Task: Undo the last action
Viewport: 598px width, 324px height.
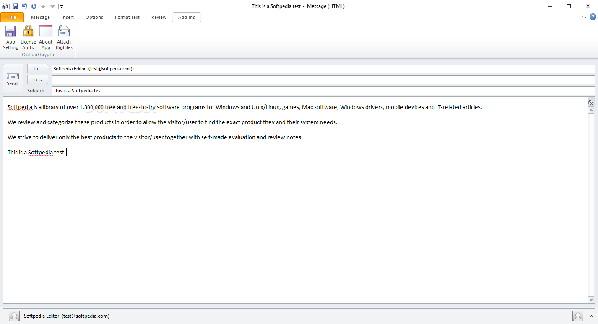Action: coord(25,6)
